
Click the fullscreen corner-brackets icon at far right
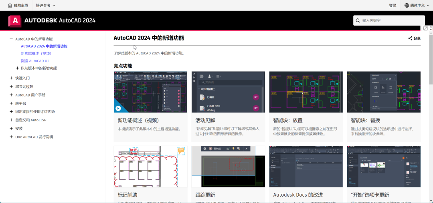(x=431, y=28)
